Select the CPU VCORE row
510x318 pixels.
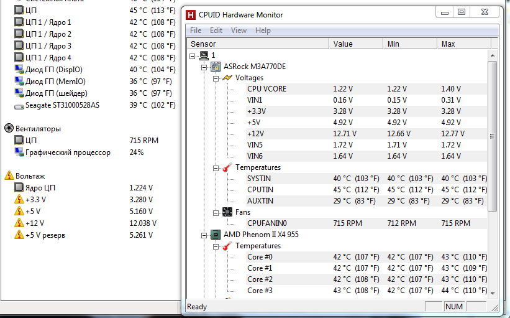[367, 89]
